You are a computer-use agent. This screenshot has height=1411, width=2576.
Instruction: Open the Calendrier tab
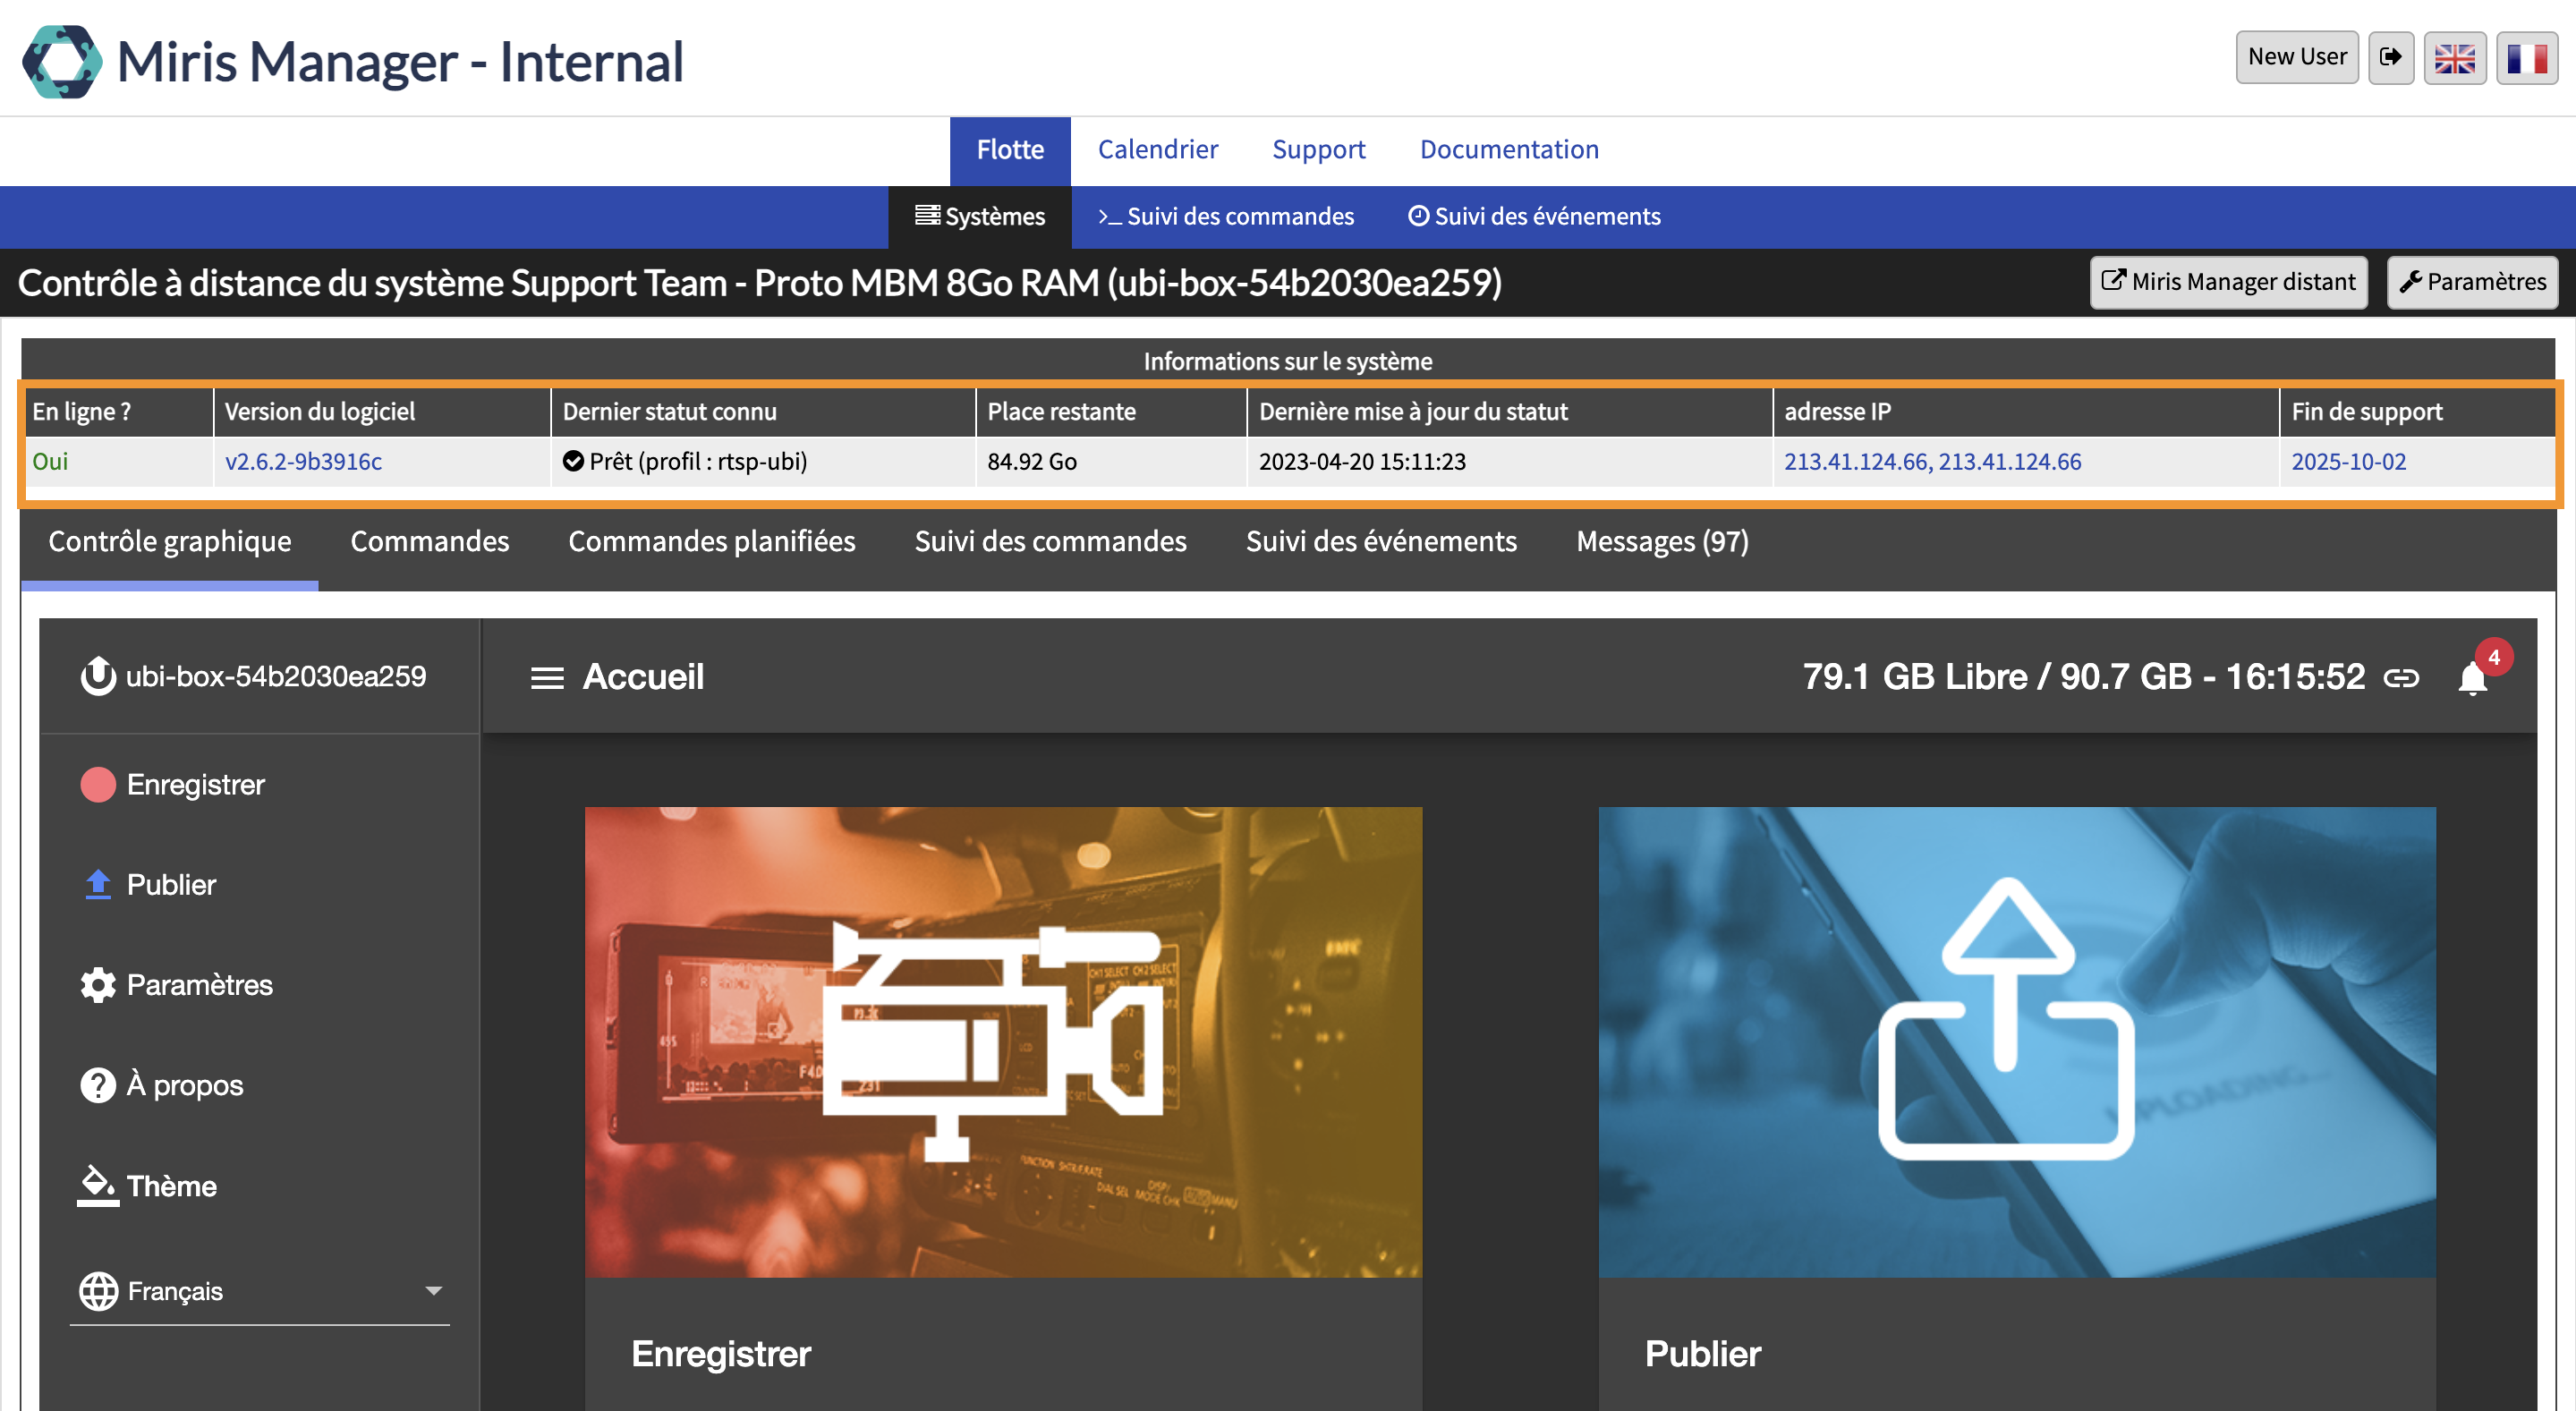[x=1158, y=150]
